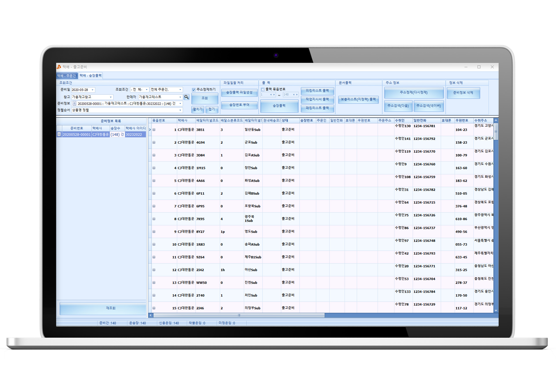Expand row 2 plus box in grid
Image resolution: width=556 pixels, height=391 pixels.
coord(154,142)
